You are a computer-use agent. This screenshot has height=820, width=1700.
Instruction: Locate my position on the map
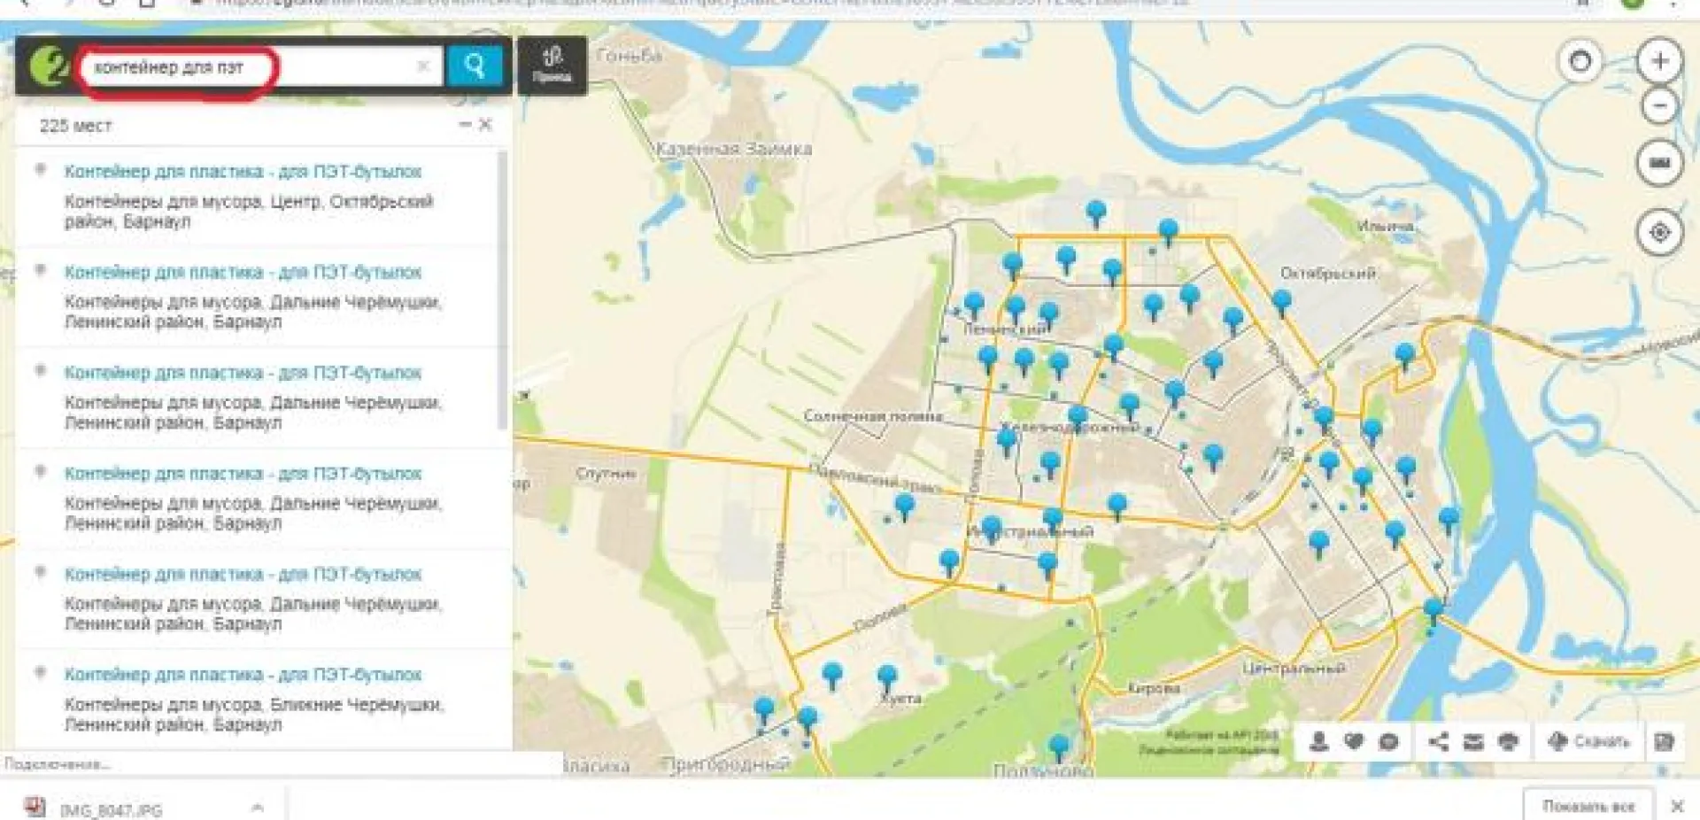click(1659, 232)
